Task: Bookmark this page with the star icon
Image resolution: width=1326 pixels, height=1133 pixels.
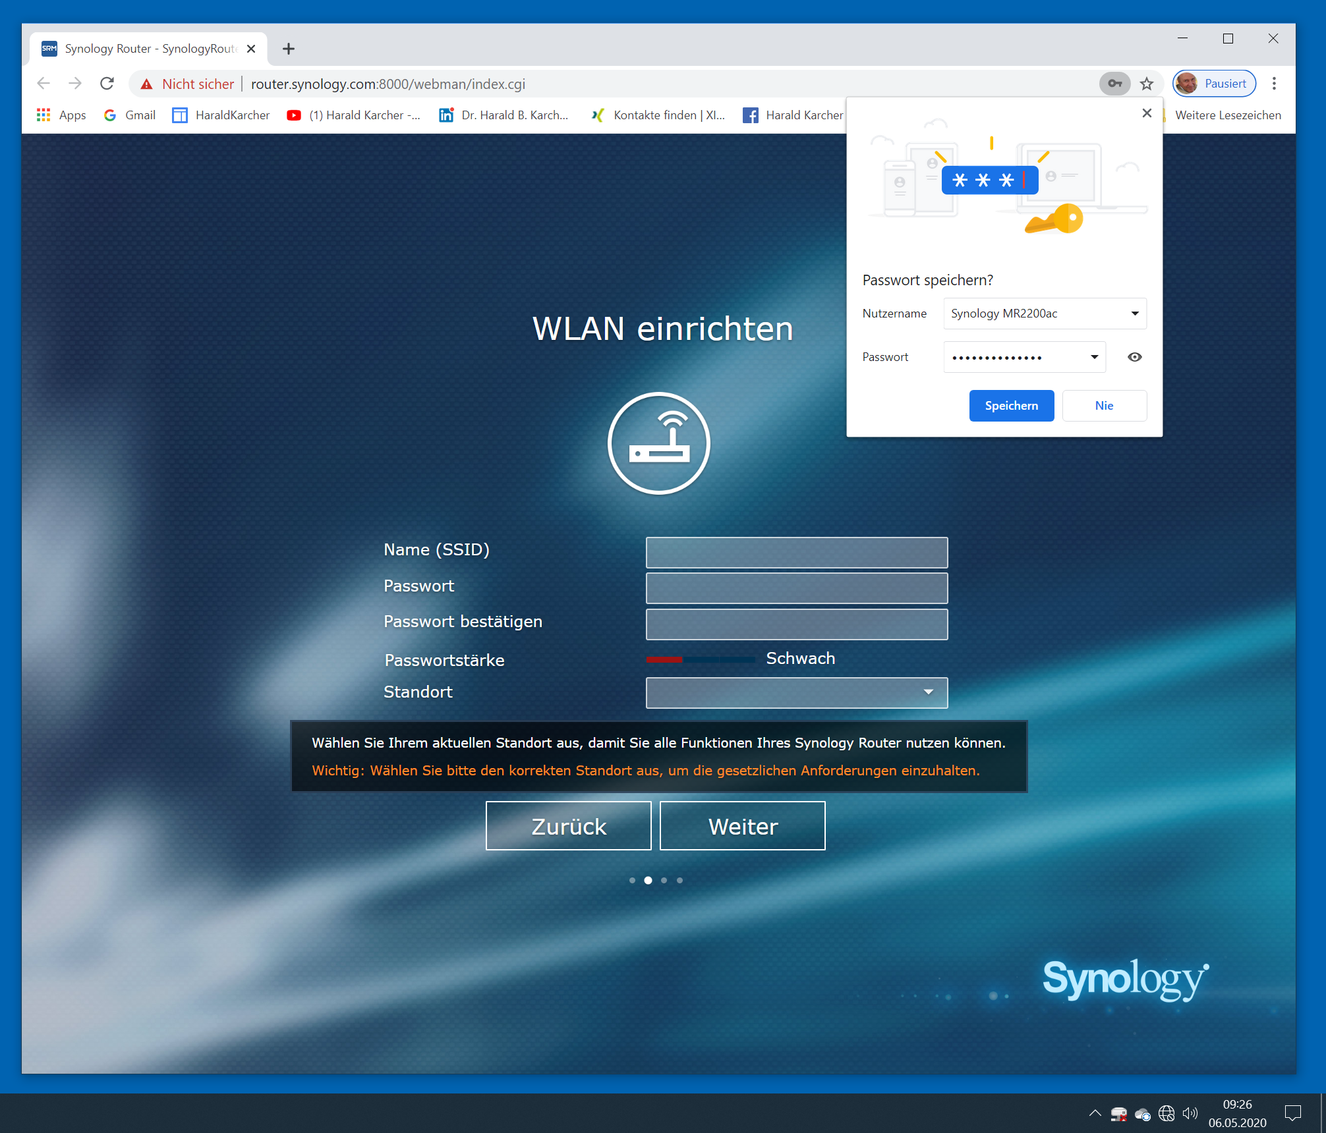Action: (1147, 84)
